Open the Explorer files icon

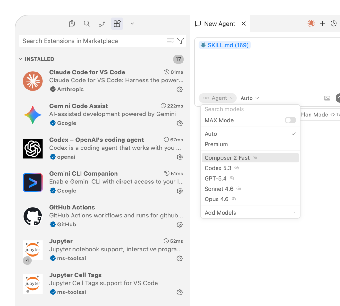click(x=72, y=23)
